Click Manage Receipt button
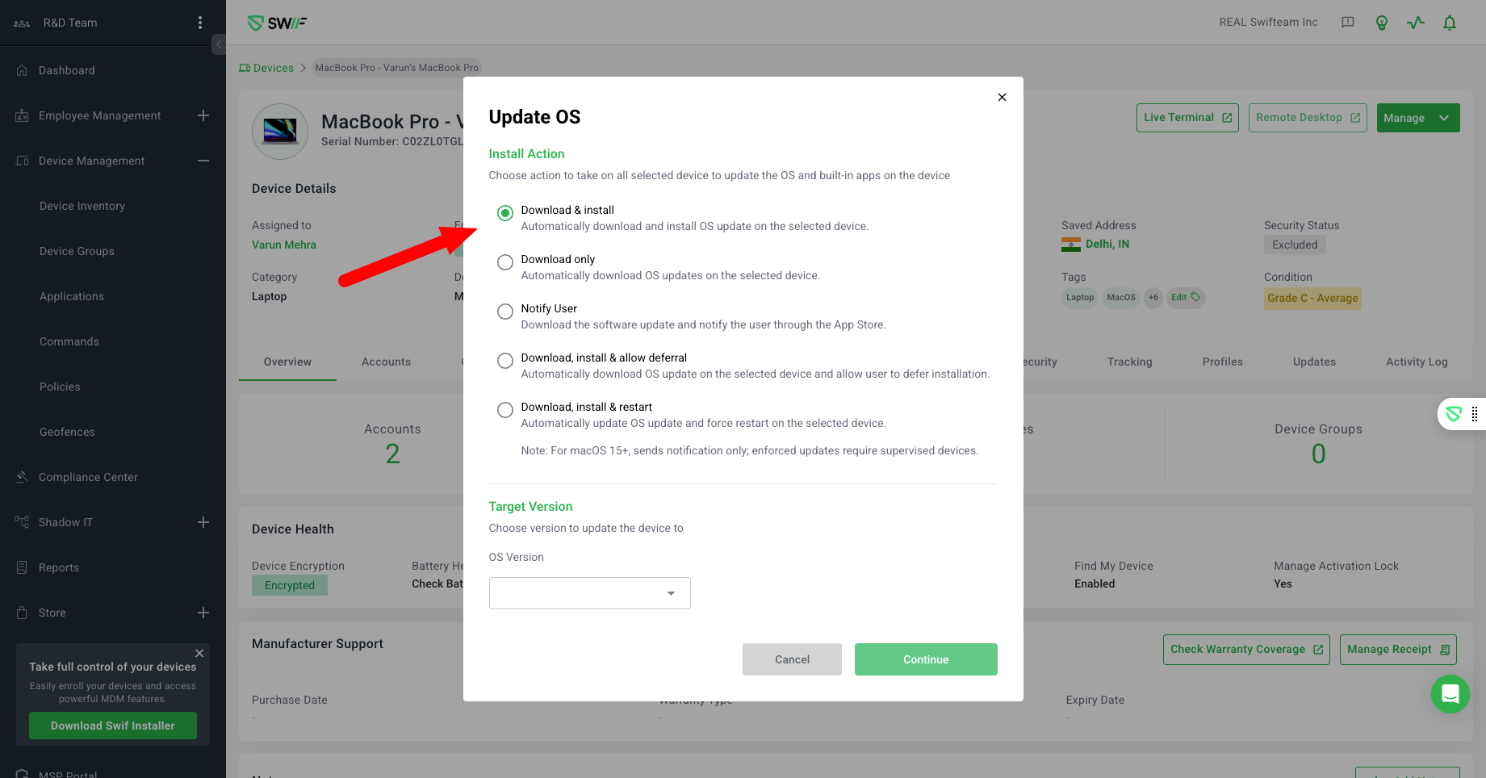Image resolution: width=1486 pixels, height=778 pixels. 1398,649
